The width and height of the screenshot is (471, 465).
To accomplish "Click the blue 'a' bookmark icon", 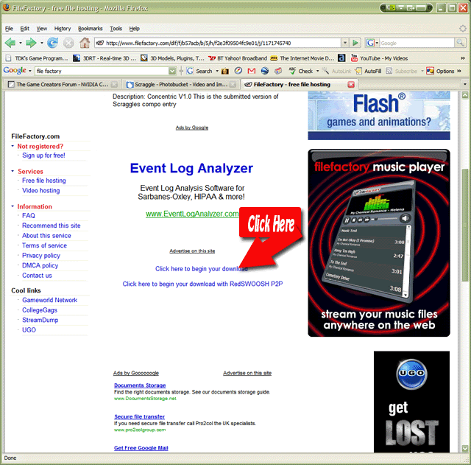I will pos(341,57).
